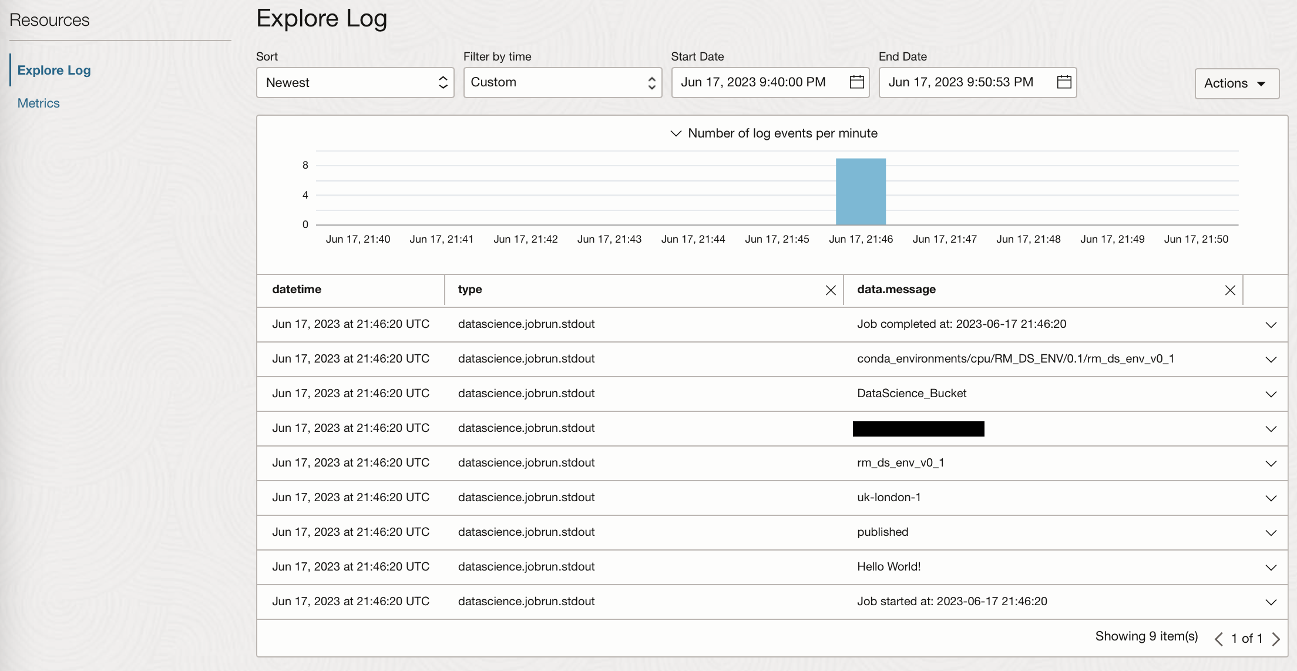The width and height of the screenshot is (1297, 671).
Task: Click the blue bar at 21:46 in chart
Action: point(861,192)
